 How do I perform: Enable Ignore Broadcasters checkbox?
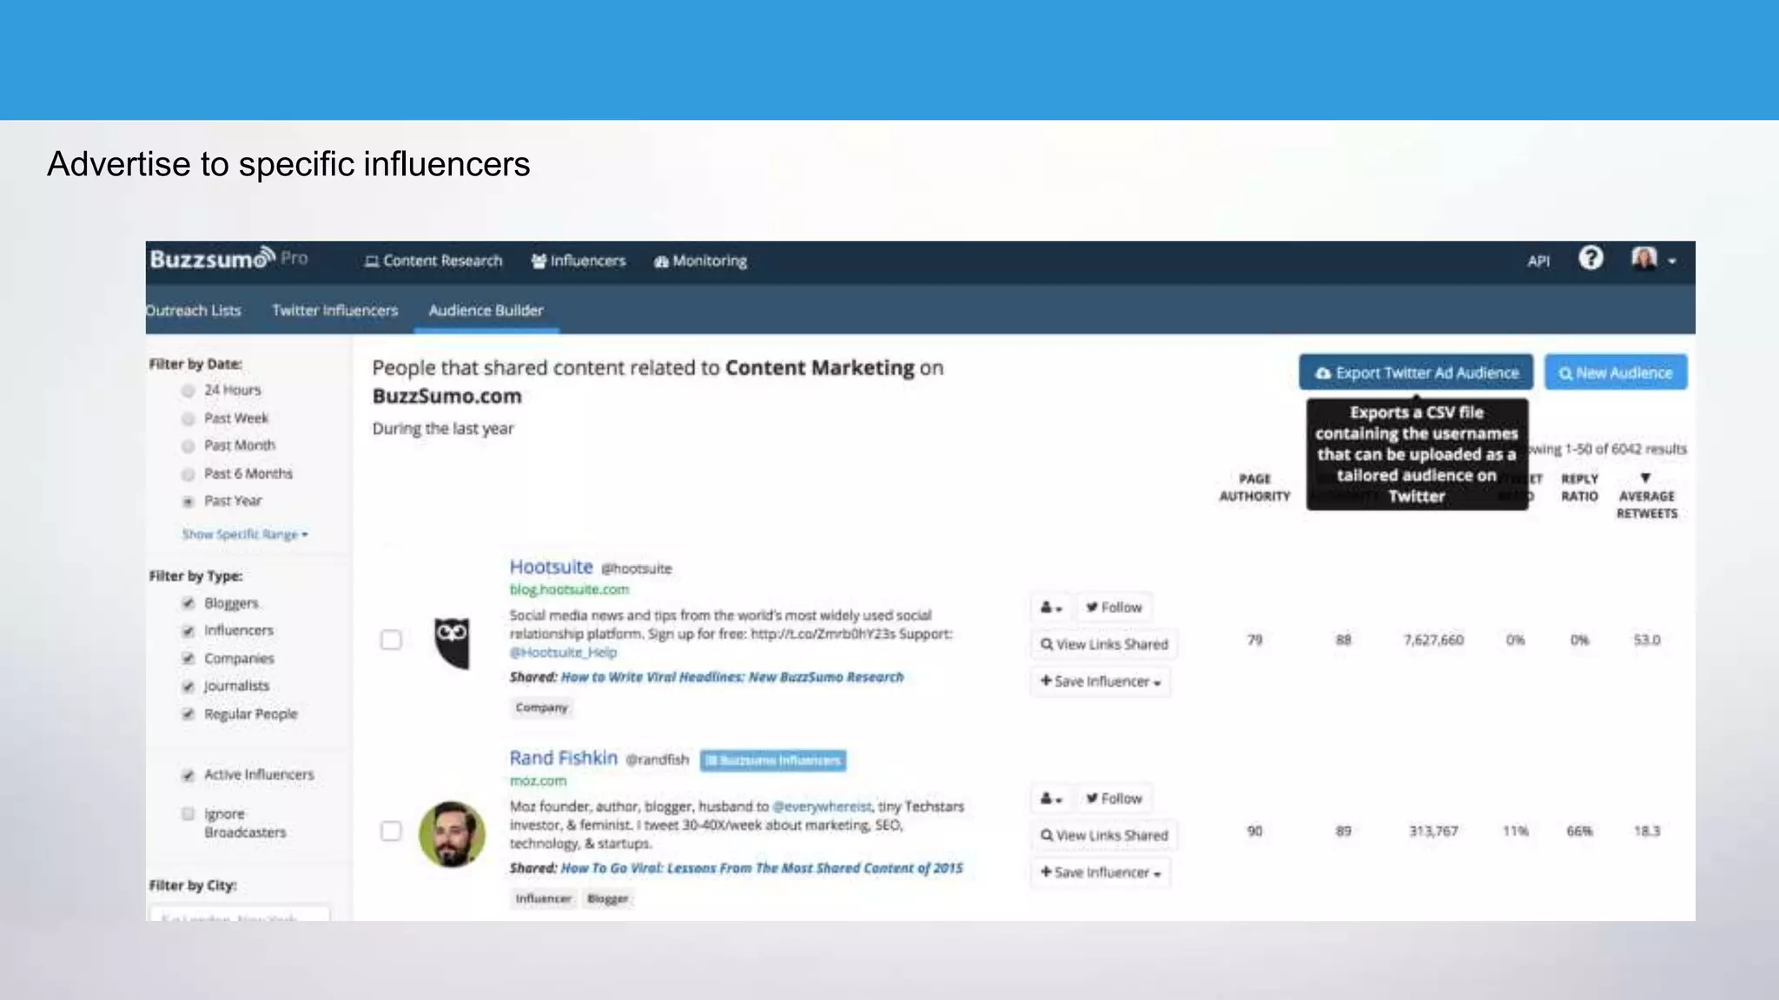click(188, 814)
